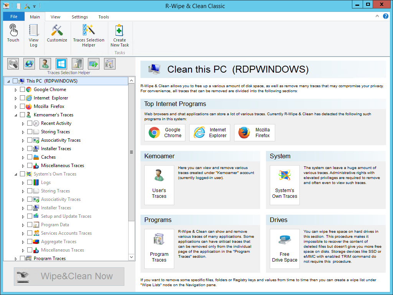
Task: Open the Free Drive Space tile
Action: click(x=284, y=249)
